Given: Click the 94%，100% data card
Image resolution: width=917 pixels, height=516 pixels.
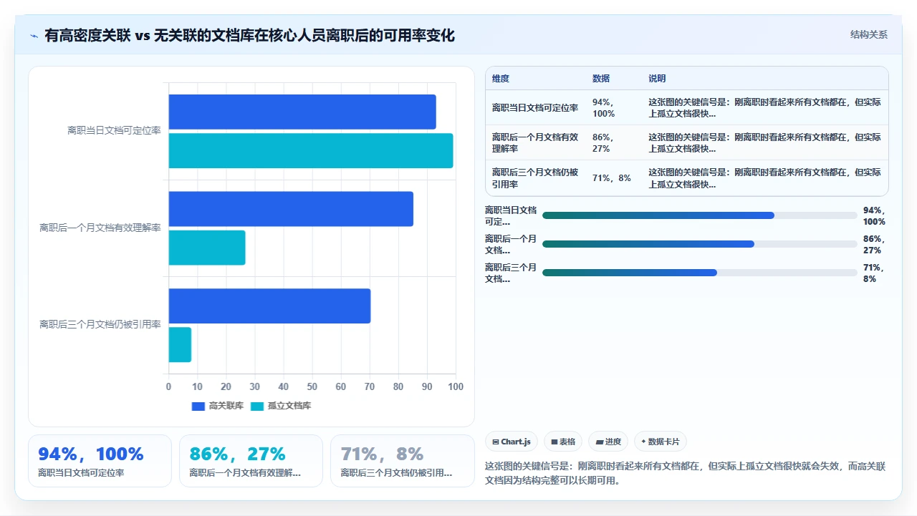Looking at the screenshot, I should 100,461.
